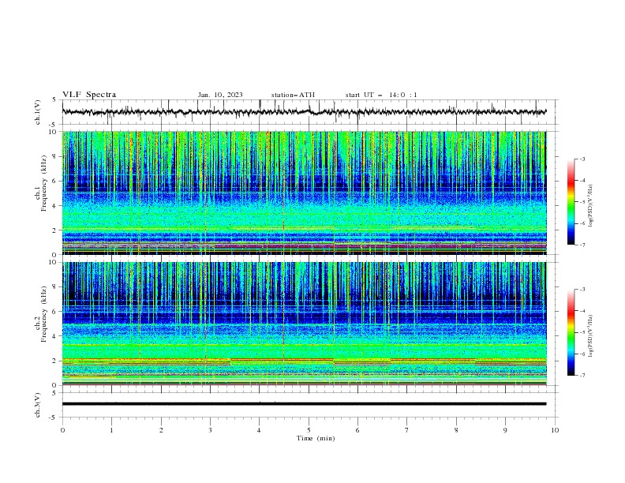Click time axis tick label "4"
The width and height of the screenshot is (625, 483).
tap(259, 430)
